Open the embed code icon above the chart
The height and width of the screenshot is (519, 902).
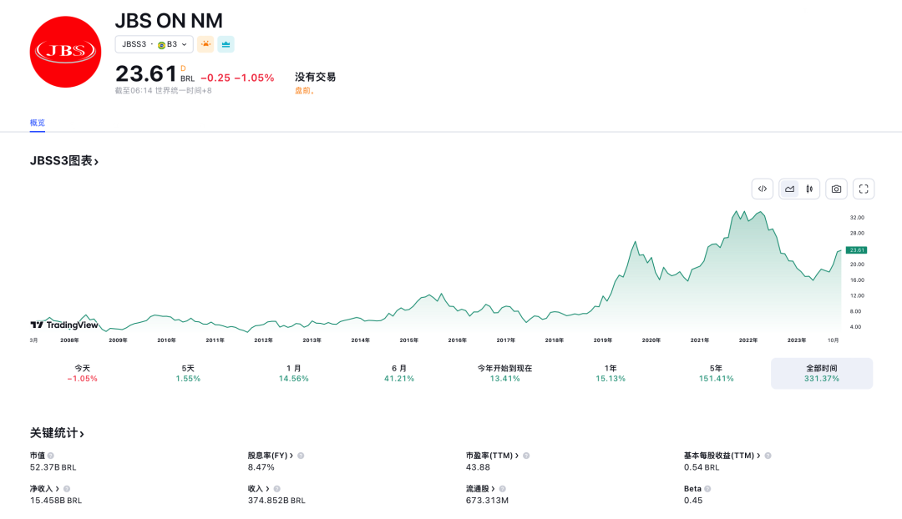coord(763,189)
